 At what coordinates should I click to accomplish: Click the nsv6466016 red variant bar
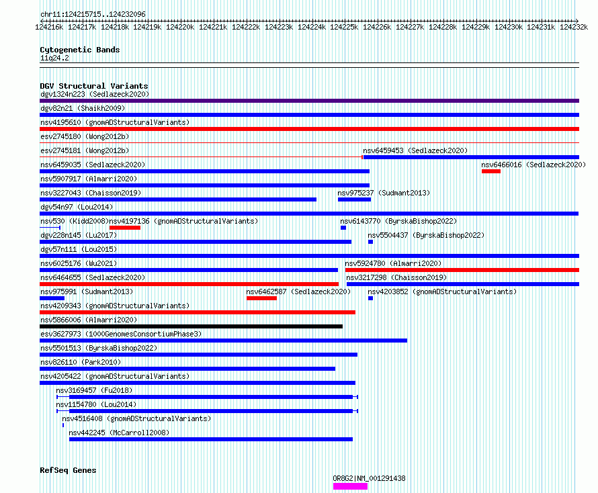(491, 171)
